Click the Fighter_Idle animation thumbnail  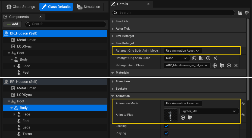click(170, 115)
